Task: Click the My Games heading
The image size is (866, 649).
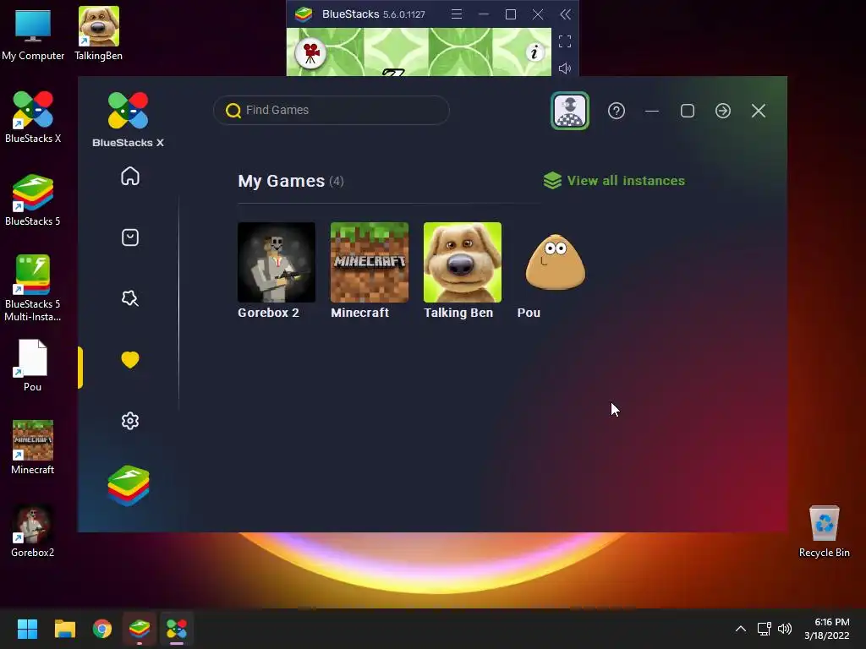Action: [281, 181]
